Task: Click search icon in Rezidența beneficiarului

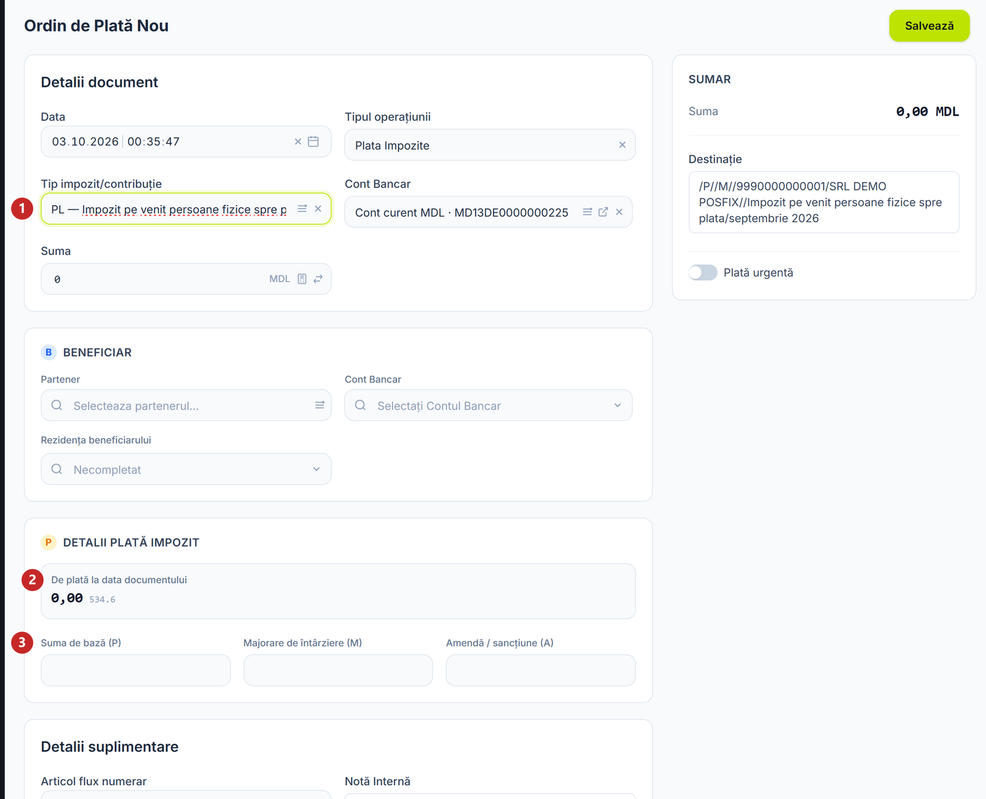Action: (x=57, y=468)
